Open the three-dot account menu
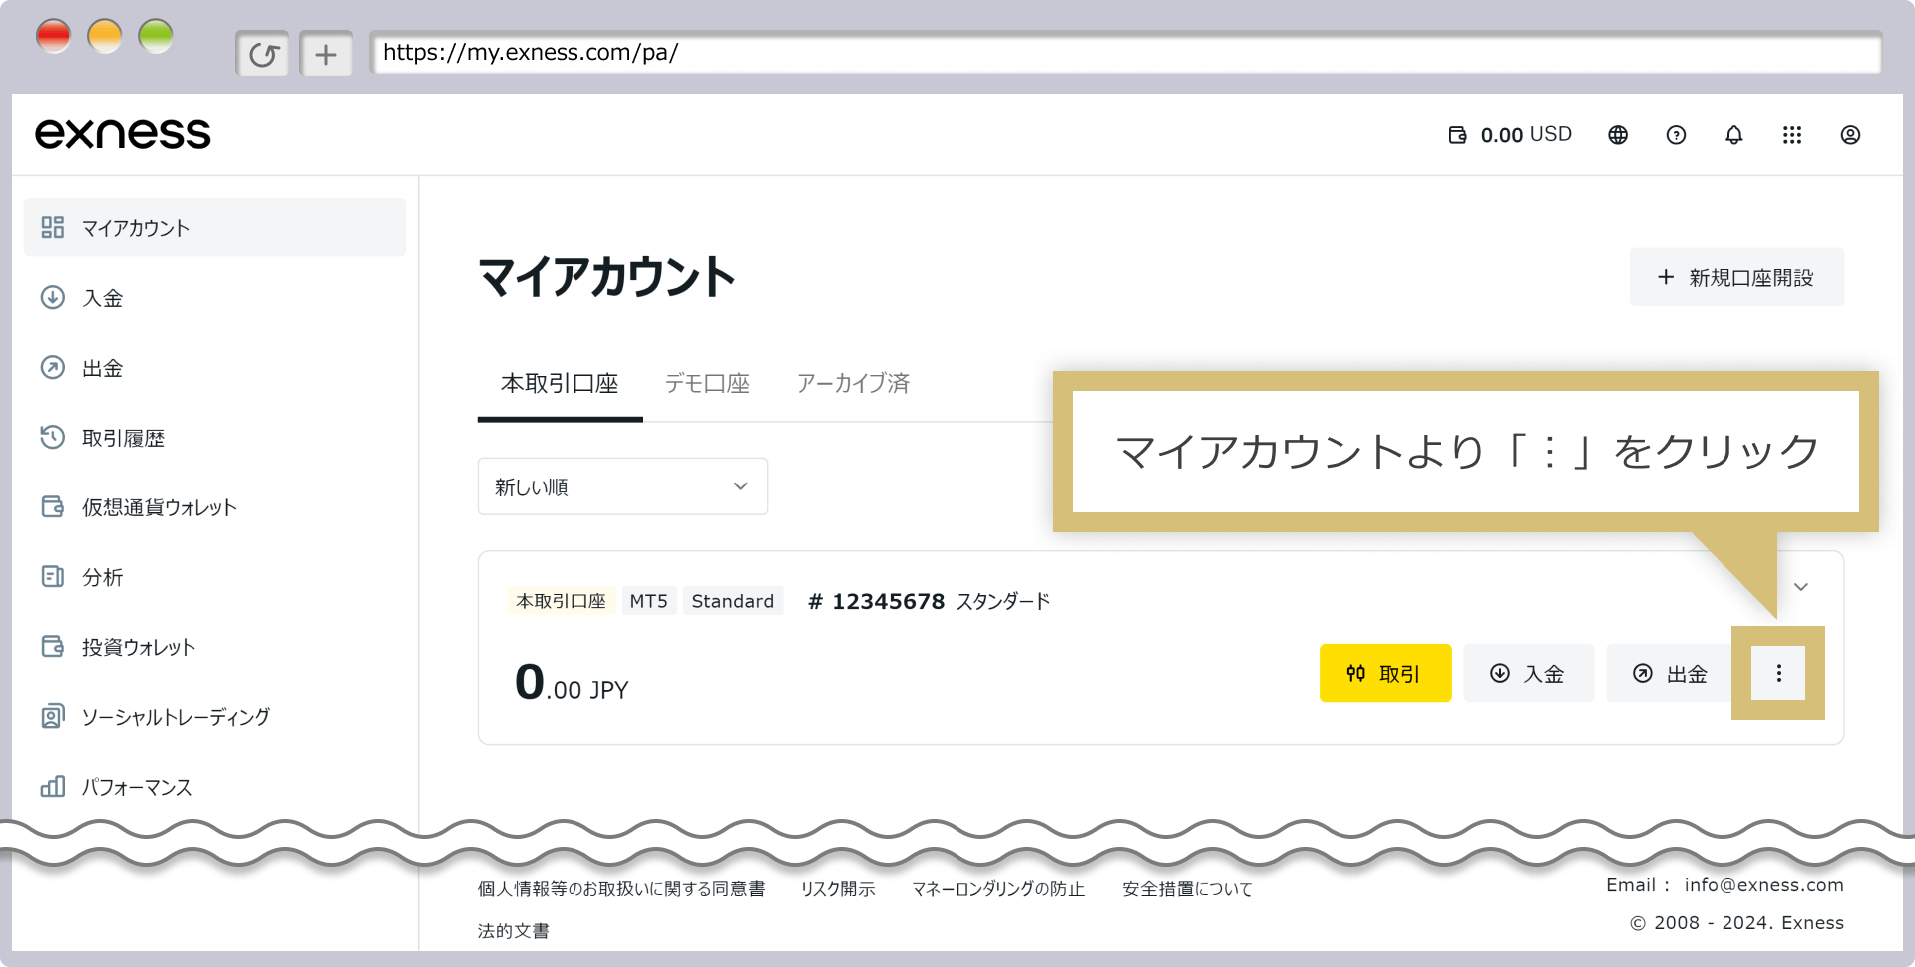 [1778, 673]
